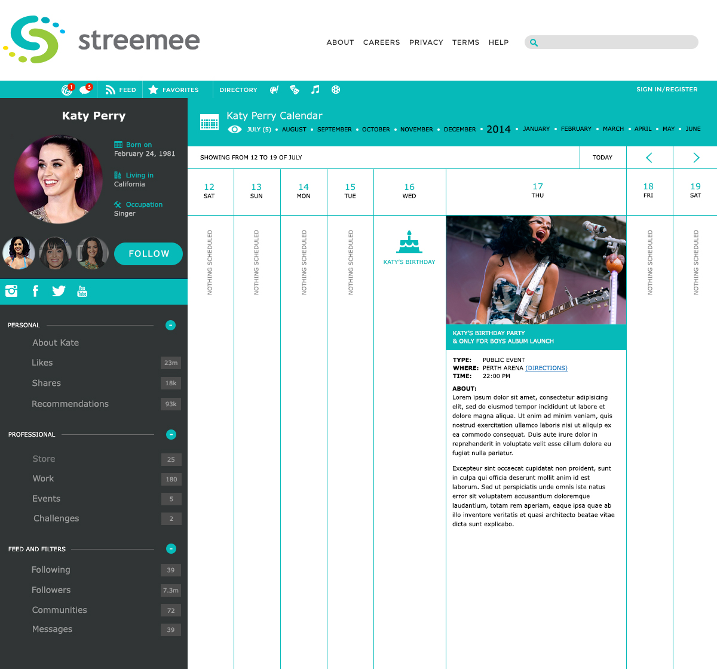717x669 pixels.
Task: Collapse the FEED AND FILTERS section
Action: tap(171, 548)
